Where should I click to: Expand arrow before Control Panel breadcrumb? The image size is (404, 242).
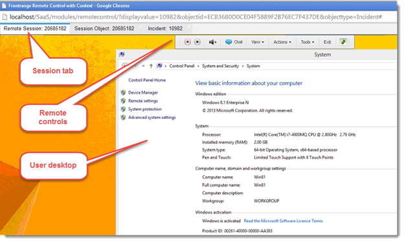(165, 66)
